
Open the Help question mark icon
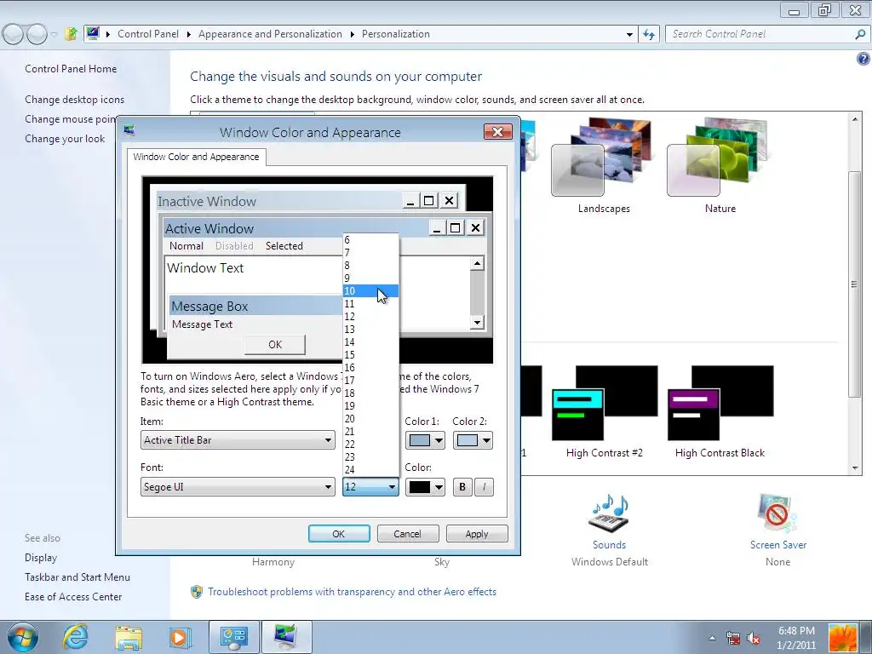(x=863, y=59)
